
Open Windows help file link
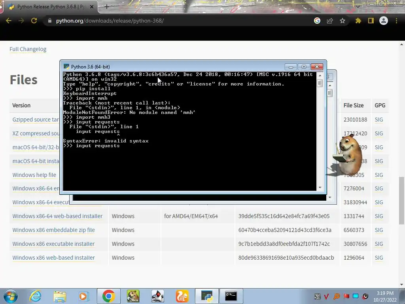point(34,175)
